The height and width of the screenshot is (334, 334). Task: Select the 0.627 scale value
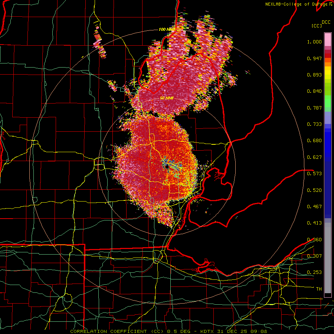coord(314,157)
